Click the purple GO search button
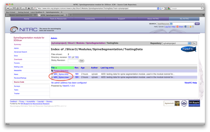 197,24
